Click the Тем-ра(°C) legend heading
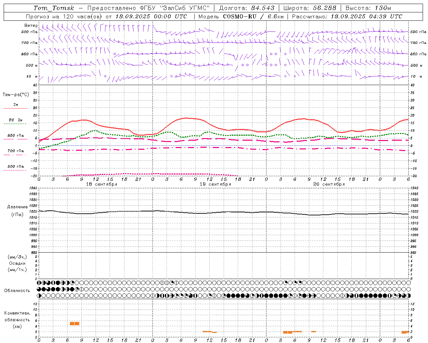 tap(16, 95)
